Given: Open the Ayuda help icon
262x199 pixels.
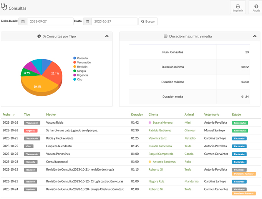Looking at the screenshot, I should 256,6.
